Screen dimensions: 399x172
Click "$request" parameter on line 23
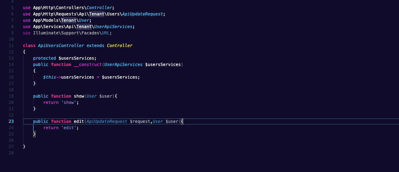pyautogui.click(x=140, y=121)
